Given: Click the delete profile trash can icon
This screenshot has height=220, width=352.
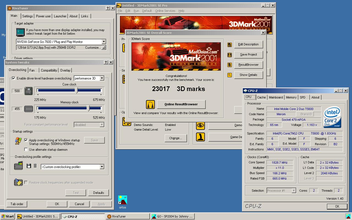Looking at the screenshot, I should pos(35,166).
